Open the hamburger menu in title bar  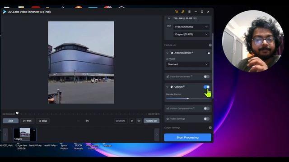point(189,12)
